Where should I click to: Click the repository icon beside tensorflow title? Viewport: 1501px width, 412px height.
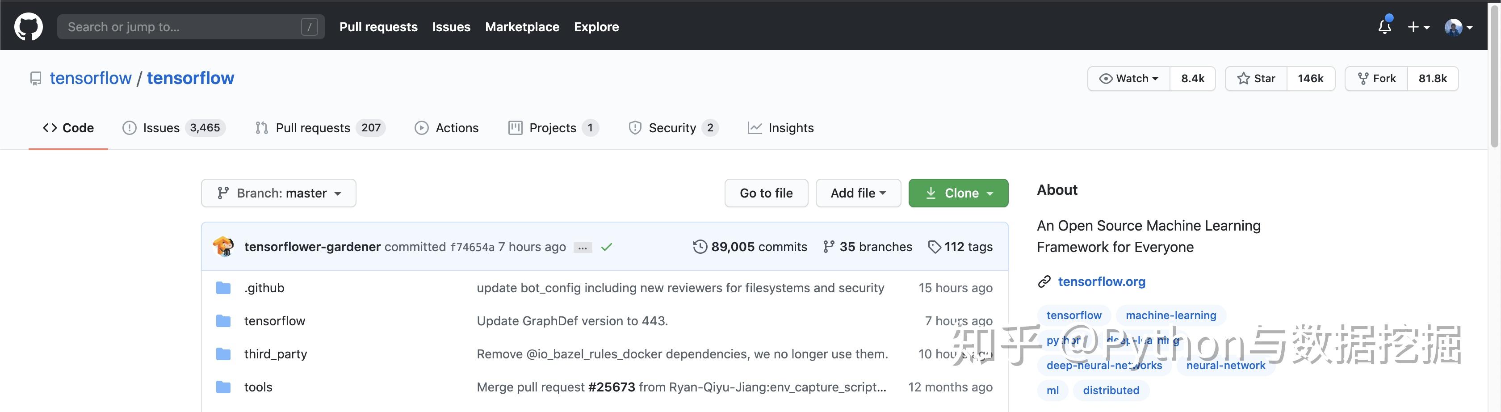[x=36, y=79]
